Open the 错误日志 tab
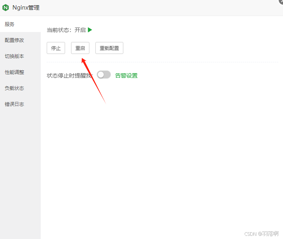 [20, 104]
